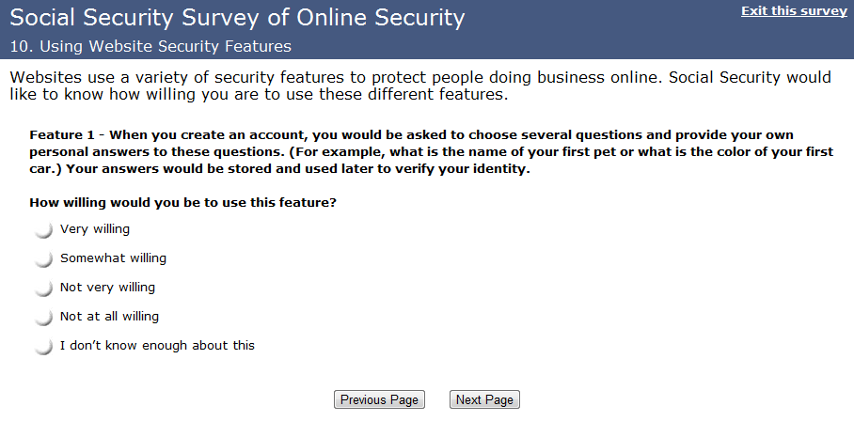854x437 pixels.
Task: Click the "I don't know enough about this" label
Action: (157, 345)
